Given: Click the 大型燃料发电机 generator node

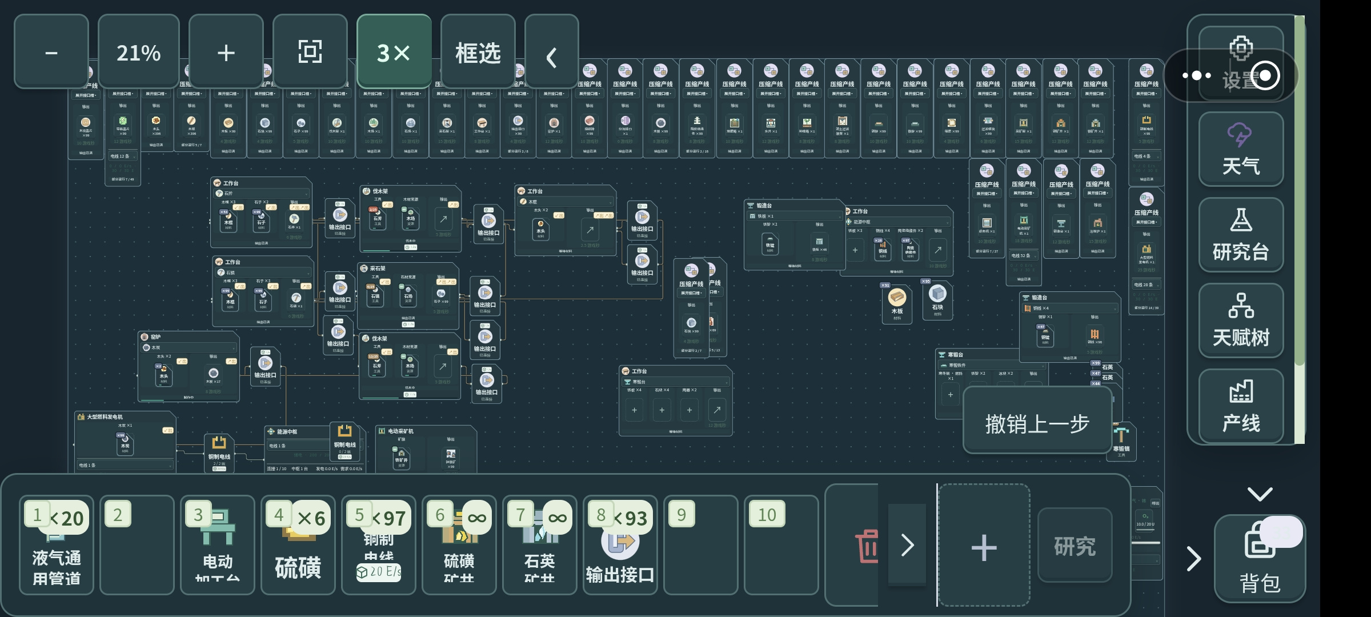Looking at the screenshot, I should (x=125, y=442).
